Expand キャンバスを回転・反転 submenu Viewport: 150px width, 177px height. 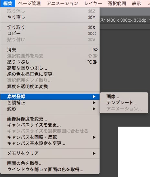coord(50,137)
